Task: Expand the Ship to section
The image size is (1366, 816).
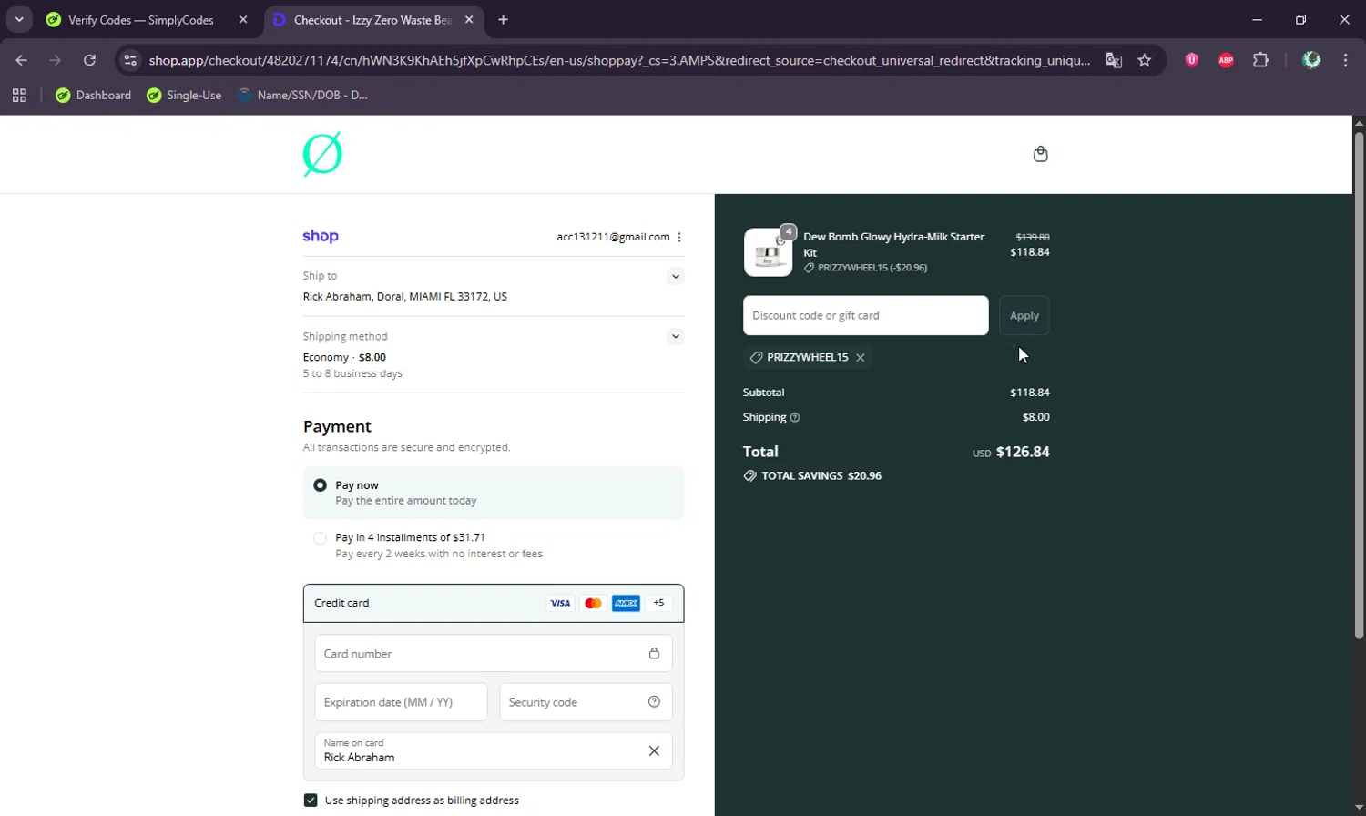Action: (x=675, y=276)
